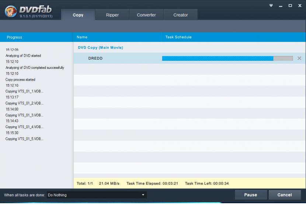Pause the current copy task
Image resolution: width=306 pixels, height=205 pixels.
[x=251, y=195]
